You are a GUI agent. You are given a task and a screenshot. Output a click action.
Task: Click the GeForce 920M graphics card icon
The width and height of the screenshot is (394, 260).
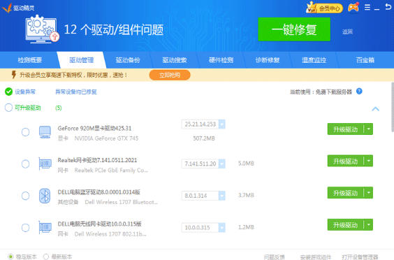45,132
